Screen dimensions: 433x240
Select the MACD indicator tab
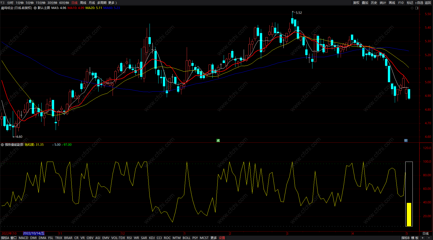tap(23, 238)
